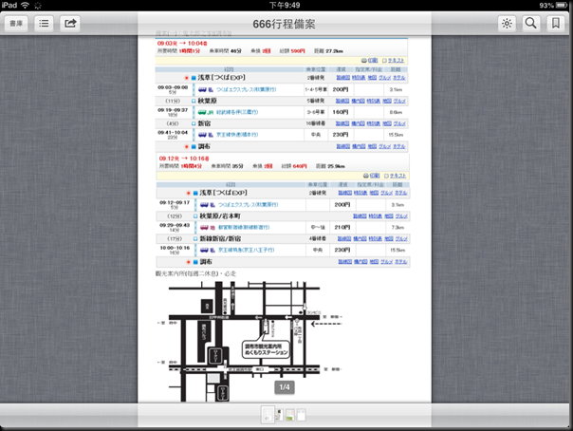Click printer icon in 09:12 route bar

point(366,176)
